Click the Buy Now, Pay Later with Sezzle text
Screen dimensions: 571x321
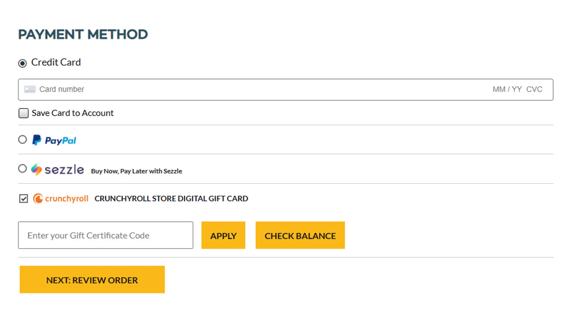tap(137, 171)
